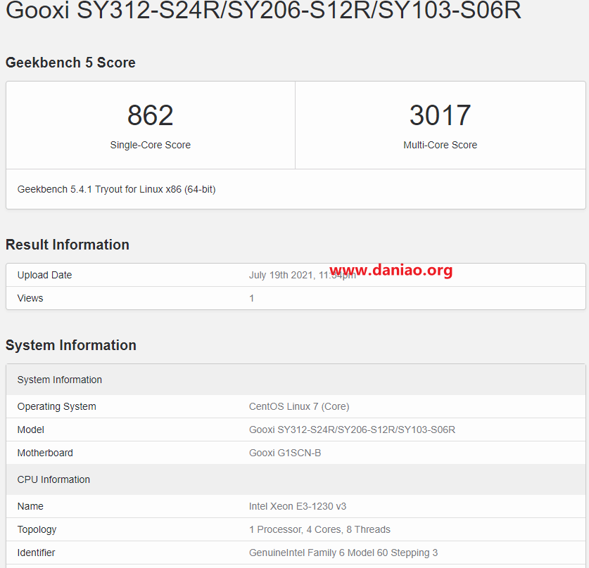Select 'Geekbench 5.4.1 Tryout for Linux x86 (64-bit)' text
This screenshot has width=589, height=568.
pos(116,189)
